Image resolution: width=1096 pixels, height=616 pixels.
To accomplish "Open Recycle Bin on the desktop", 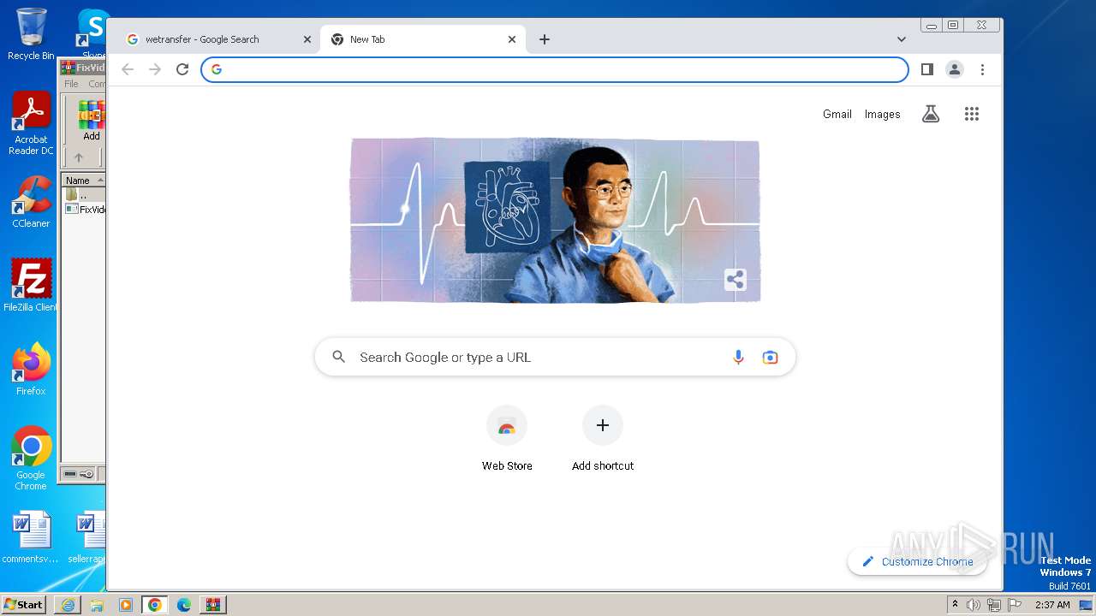I will (x=31, y=34).
